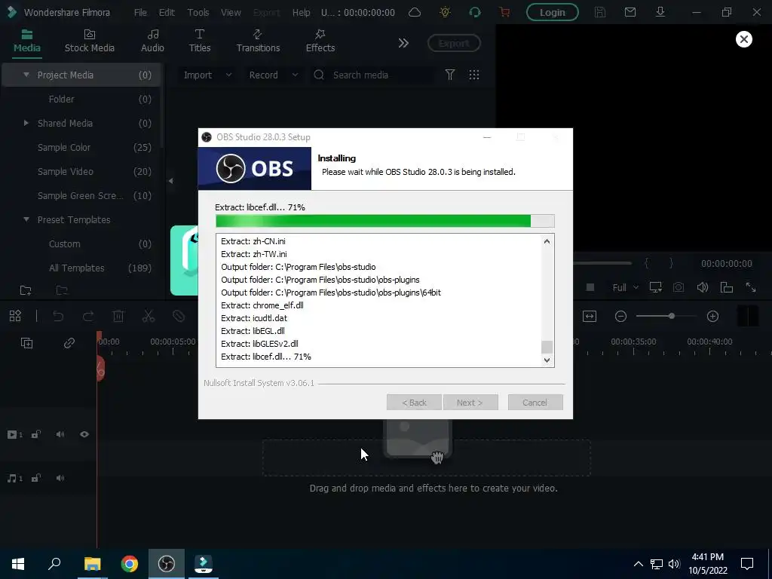Open the Import dropdown arrow
The height and width of the screenshot is (579, 772).
228,75
